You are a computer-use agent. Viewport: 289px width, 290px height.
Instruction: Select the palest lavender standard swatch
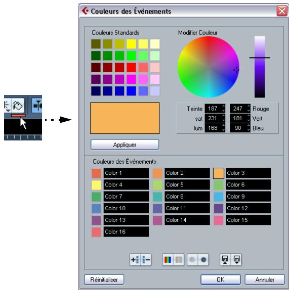pyautogui.click(x=155, y=91)
